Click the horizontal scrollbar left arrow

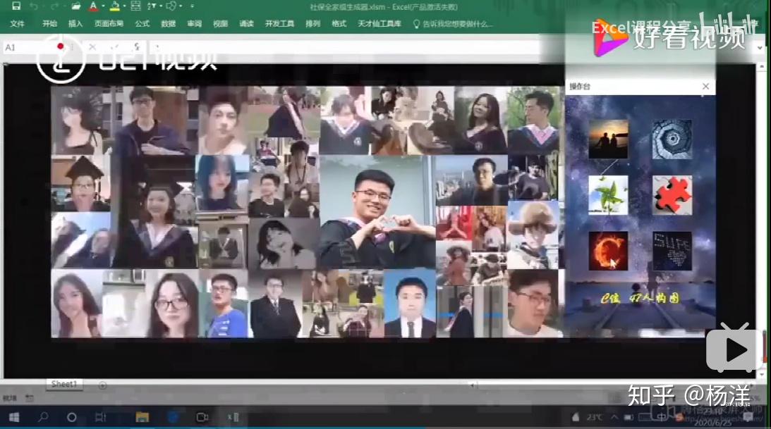(472, 385)
